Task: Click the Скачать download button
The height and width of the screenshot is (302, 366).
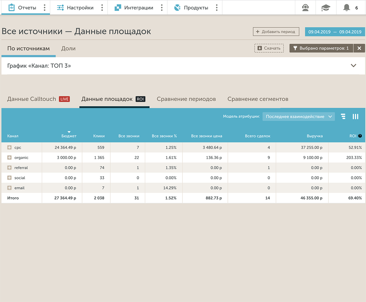Action: coord(269,48)
